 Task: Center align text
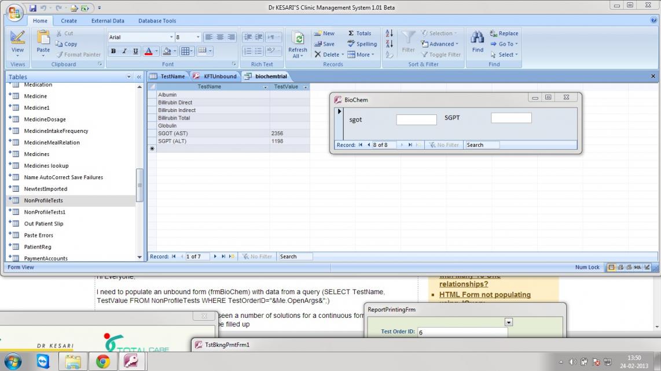tap(219, 37)
